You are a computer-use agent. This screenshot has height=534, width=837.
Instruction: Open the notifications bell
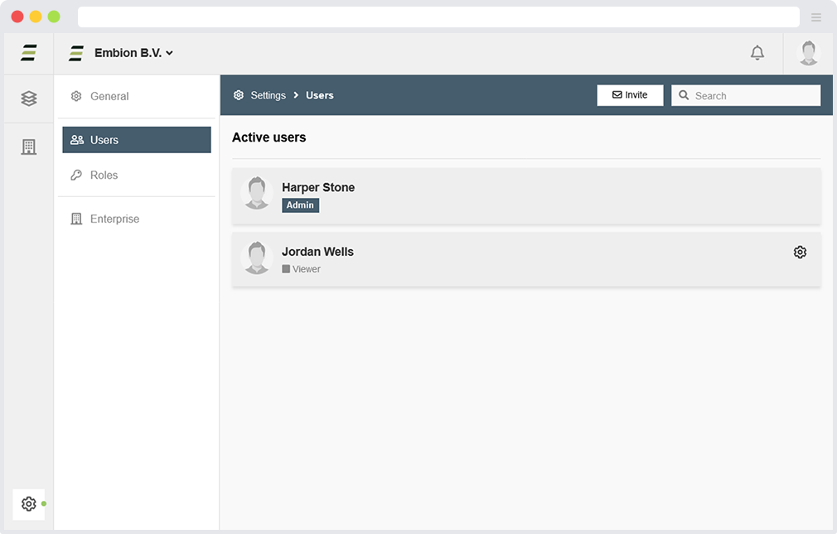[757, 53]
